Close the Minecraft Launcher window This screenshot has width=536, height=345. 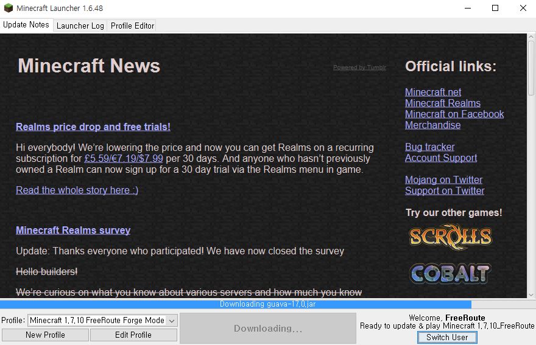coord(523,8)
